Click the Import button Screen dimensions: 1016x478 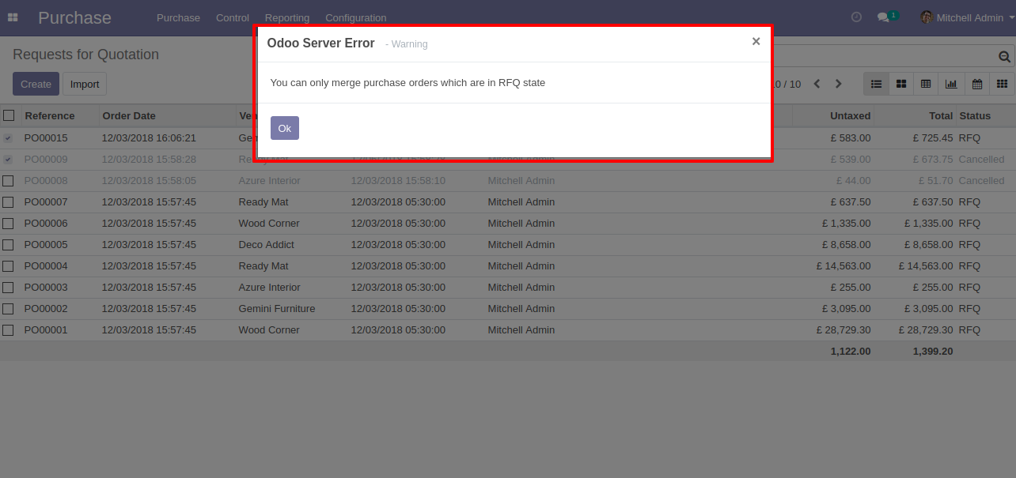coord(85,84)
